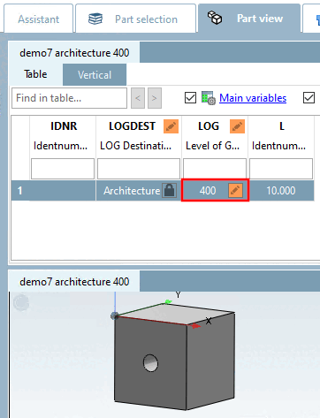Click the IDNR column filter field
Viewport: 320px width, 418px height.
[x=63, y=169]
